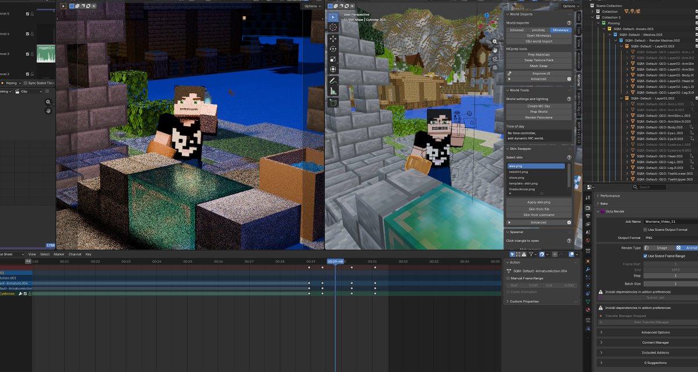Switch Render Type to Animation

tap(686, 248)
